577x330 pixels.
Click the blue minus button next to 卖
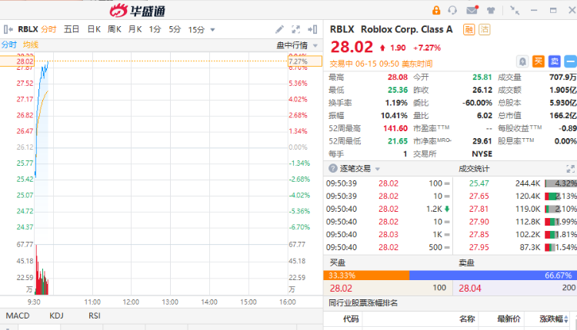570,61
